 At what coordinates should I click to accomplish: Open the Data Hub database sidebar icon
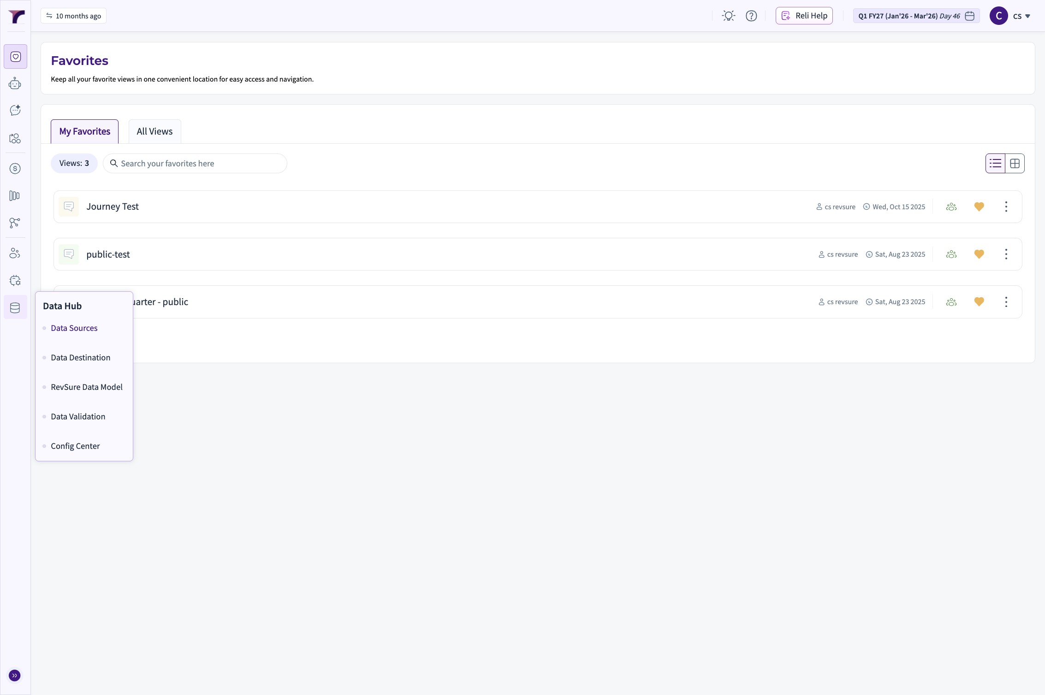point(15,307)
